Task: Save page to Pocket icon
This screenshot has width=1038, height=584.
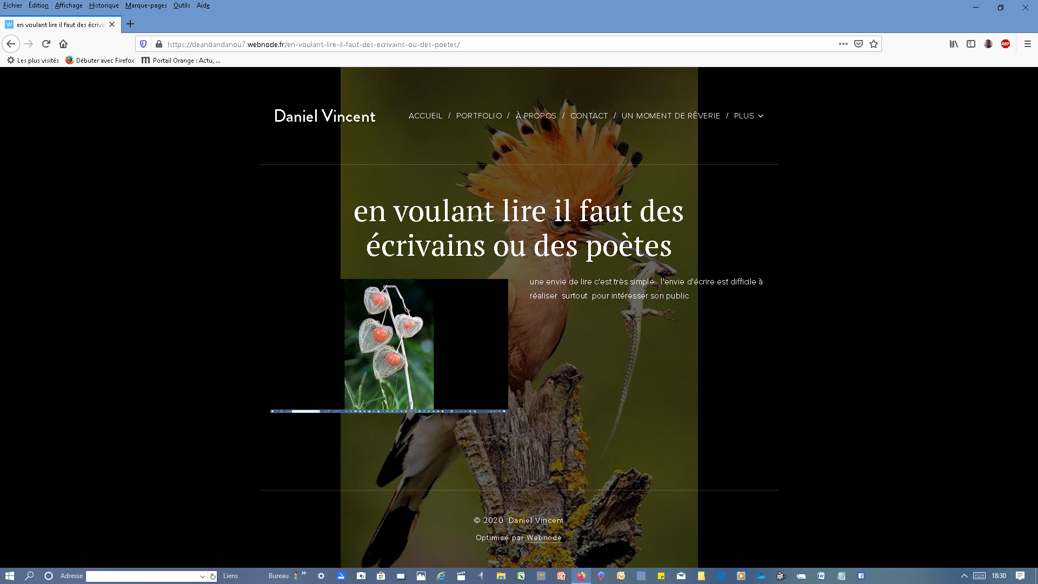Action: [859, 44]
